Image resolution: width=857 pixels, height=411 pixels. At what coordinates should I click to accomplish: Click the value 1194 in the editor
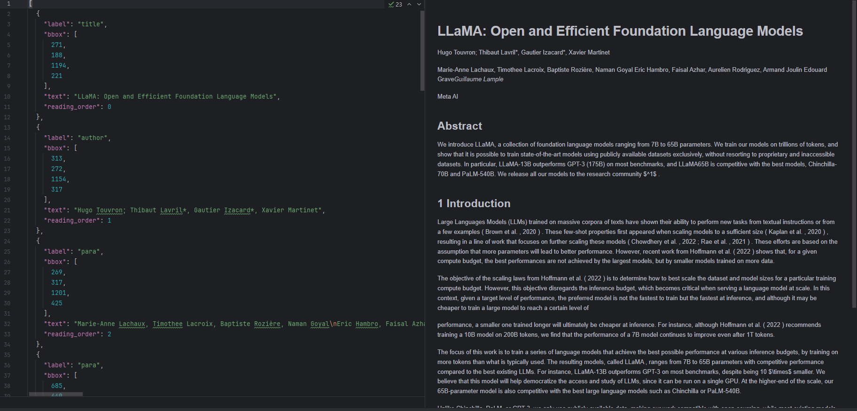[59, 65]
